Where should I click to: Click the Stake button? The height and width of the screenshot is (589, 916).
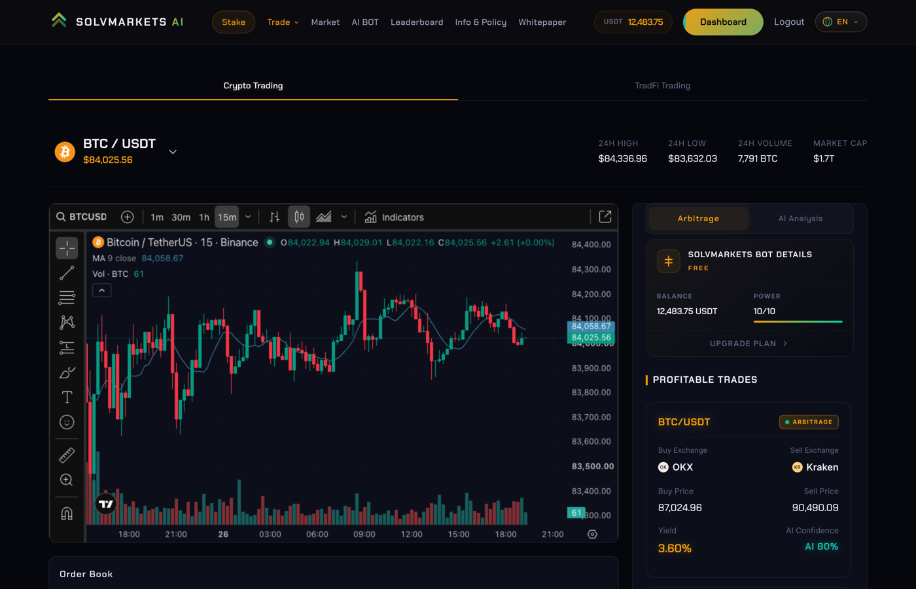[x=234, y=22]
